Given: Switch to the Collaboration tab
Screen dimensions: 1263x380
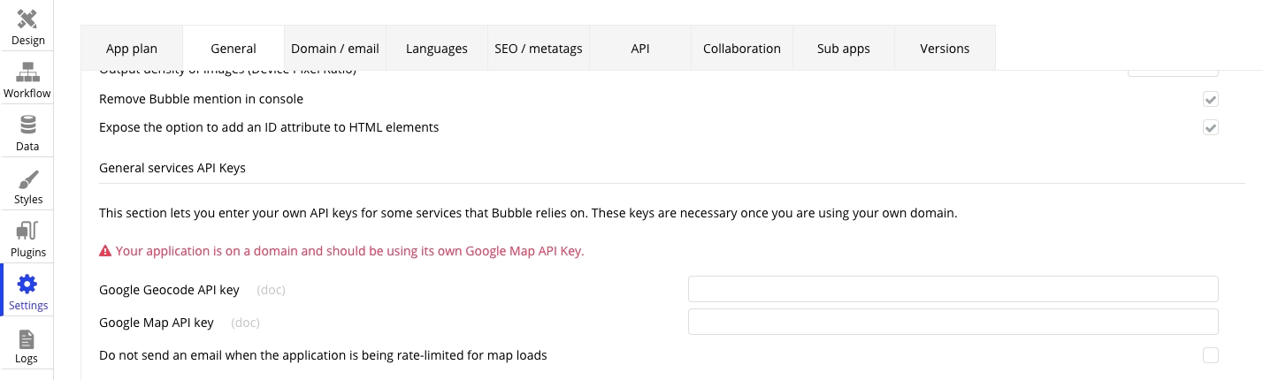Looking at the screenshot, I should click(742, 49).
